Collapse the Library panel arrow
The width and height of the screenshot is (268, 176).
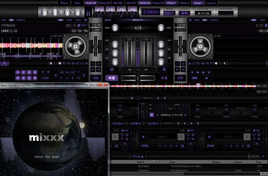tap(142, 156)
